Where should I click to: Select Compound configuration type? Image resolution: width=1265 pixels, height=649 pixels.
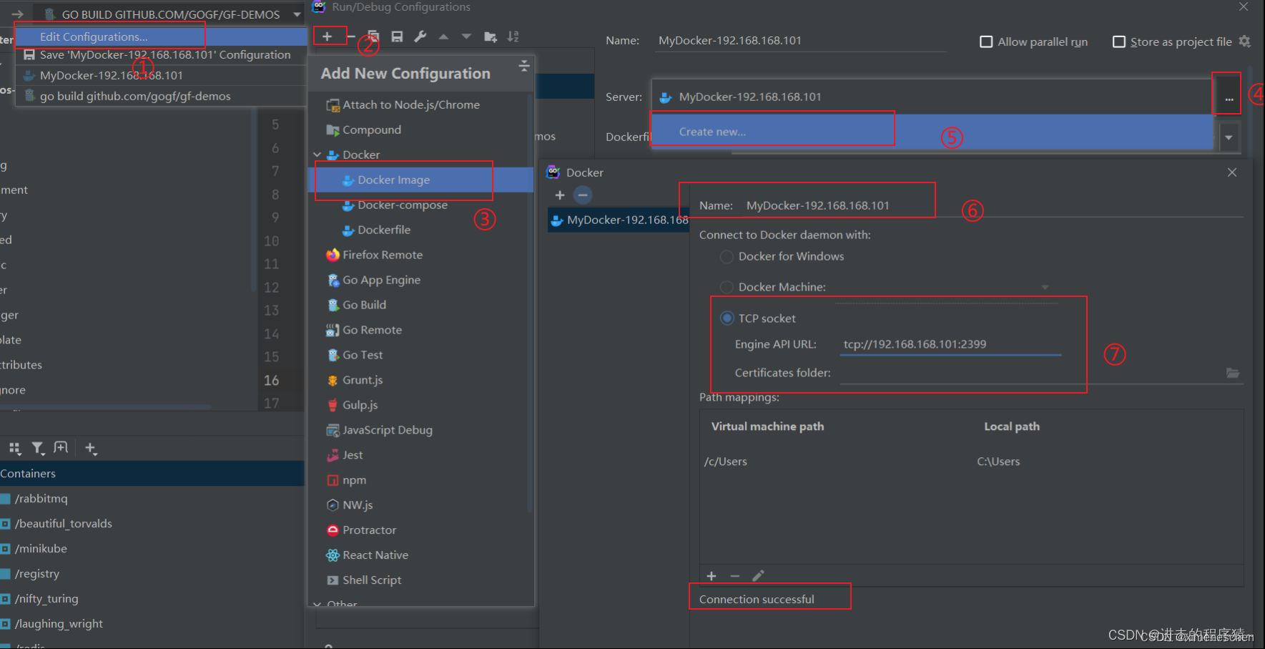click(x=422, y=130)
